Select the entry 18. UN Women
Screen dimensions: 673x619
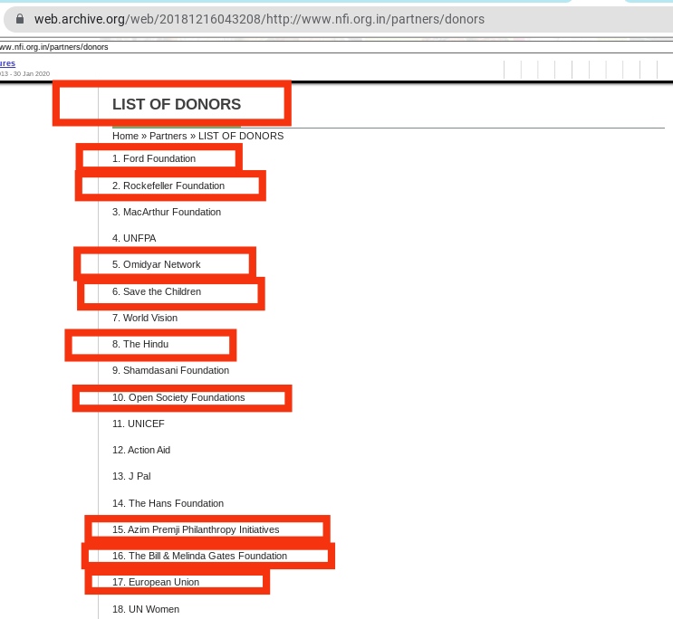(146, 609)
